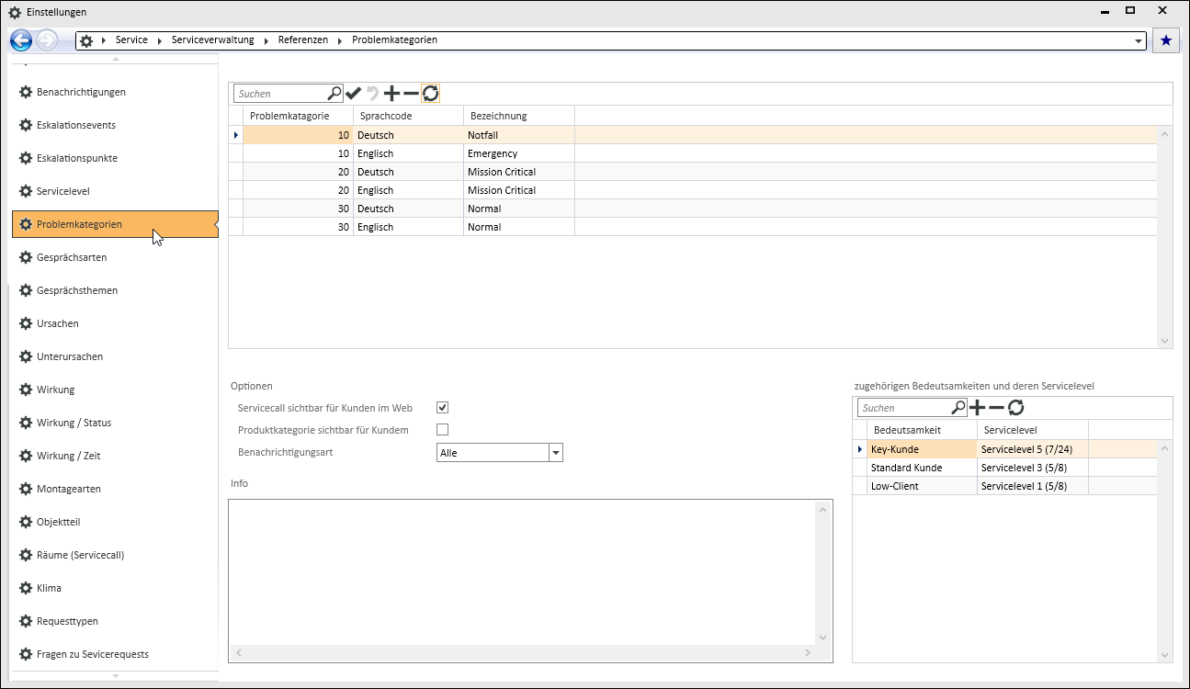Viewport: 1190px width, 689px height.
Task: Toggle Servicecall sichtbar für Kunden im Web
Action: coord(442,407)
